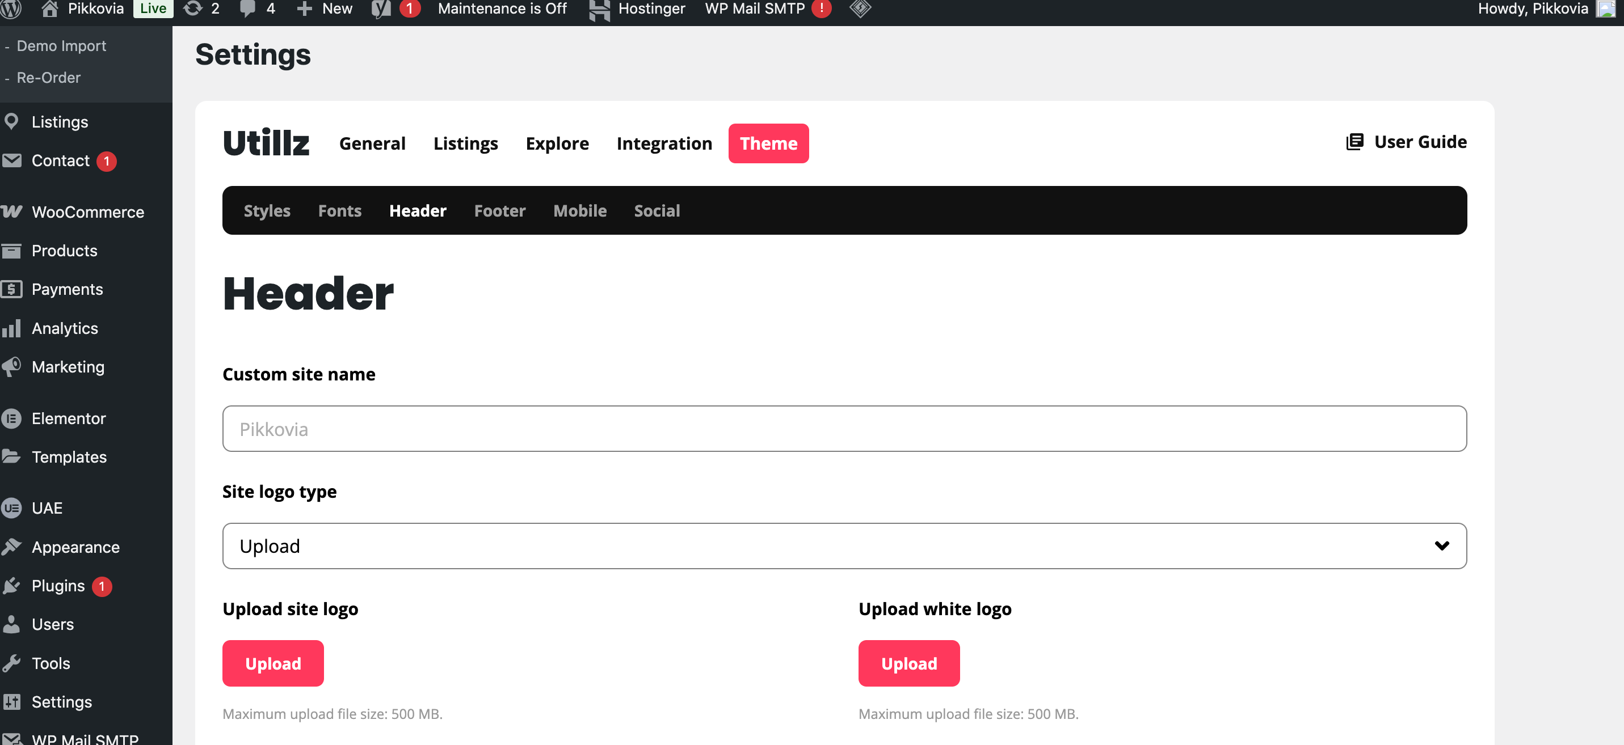Upload a site logo

273,663
